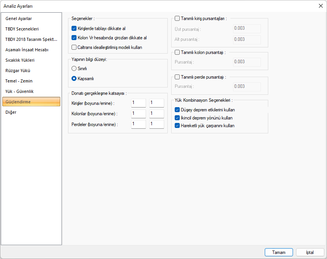Enable Caltrans idealleştirilmiş modeli kullan

pos(74,47)
